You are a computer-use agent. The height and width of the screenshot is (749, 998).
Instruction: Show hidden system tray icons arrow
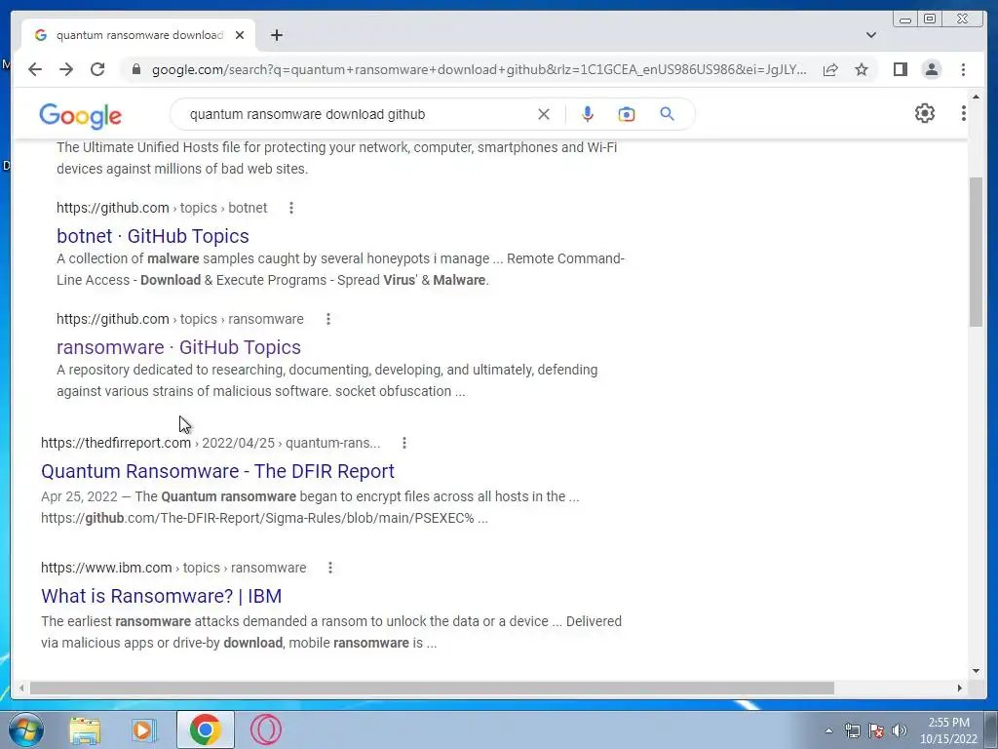point(828,730)
